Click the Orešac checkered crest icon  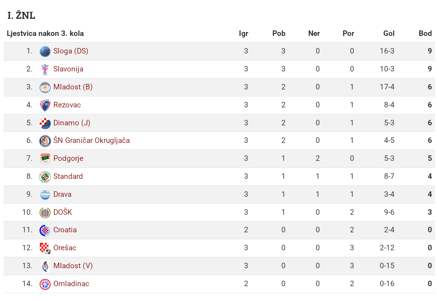(45, 248)
